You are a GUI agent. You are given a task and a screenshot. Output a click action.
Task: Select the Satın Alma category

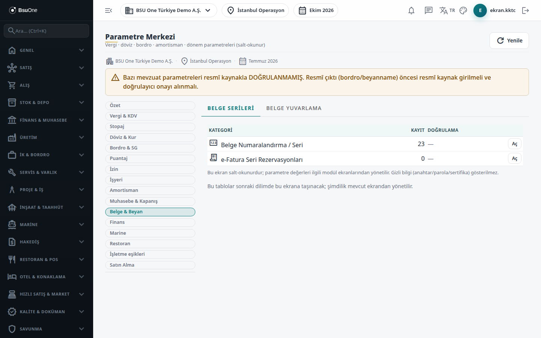coord(150,265)
